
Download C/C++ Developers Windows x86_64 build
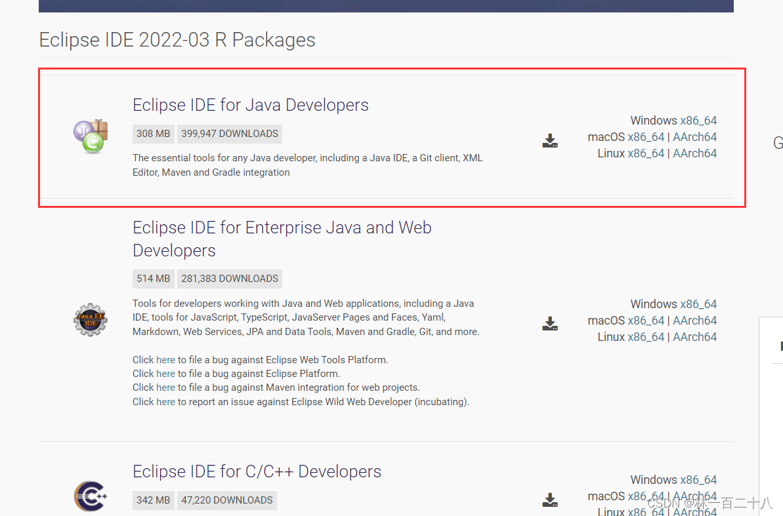coord(698,480)
